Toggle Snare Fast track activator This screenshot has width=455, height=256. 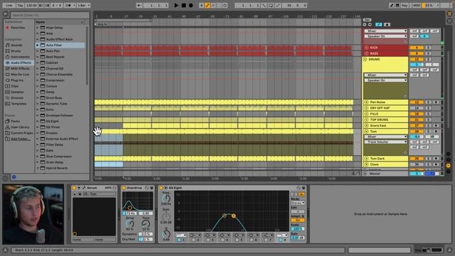pos(417,125)
